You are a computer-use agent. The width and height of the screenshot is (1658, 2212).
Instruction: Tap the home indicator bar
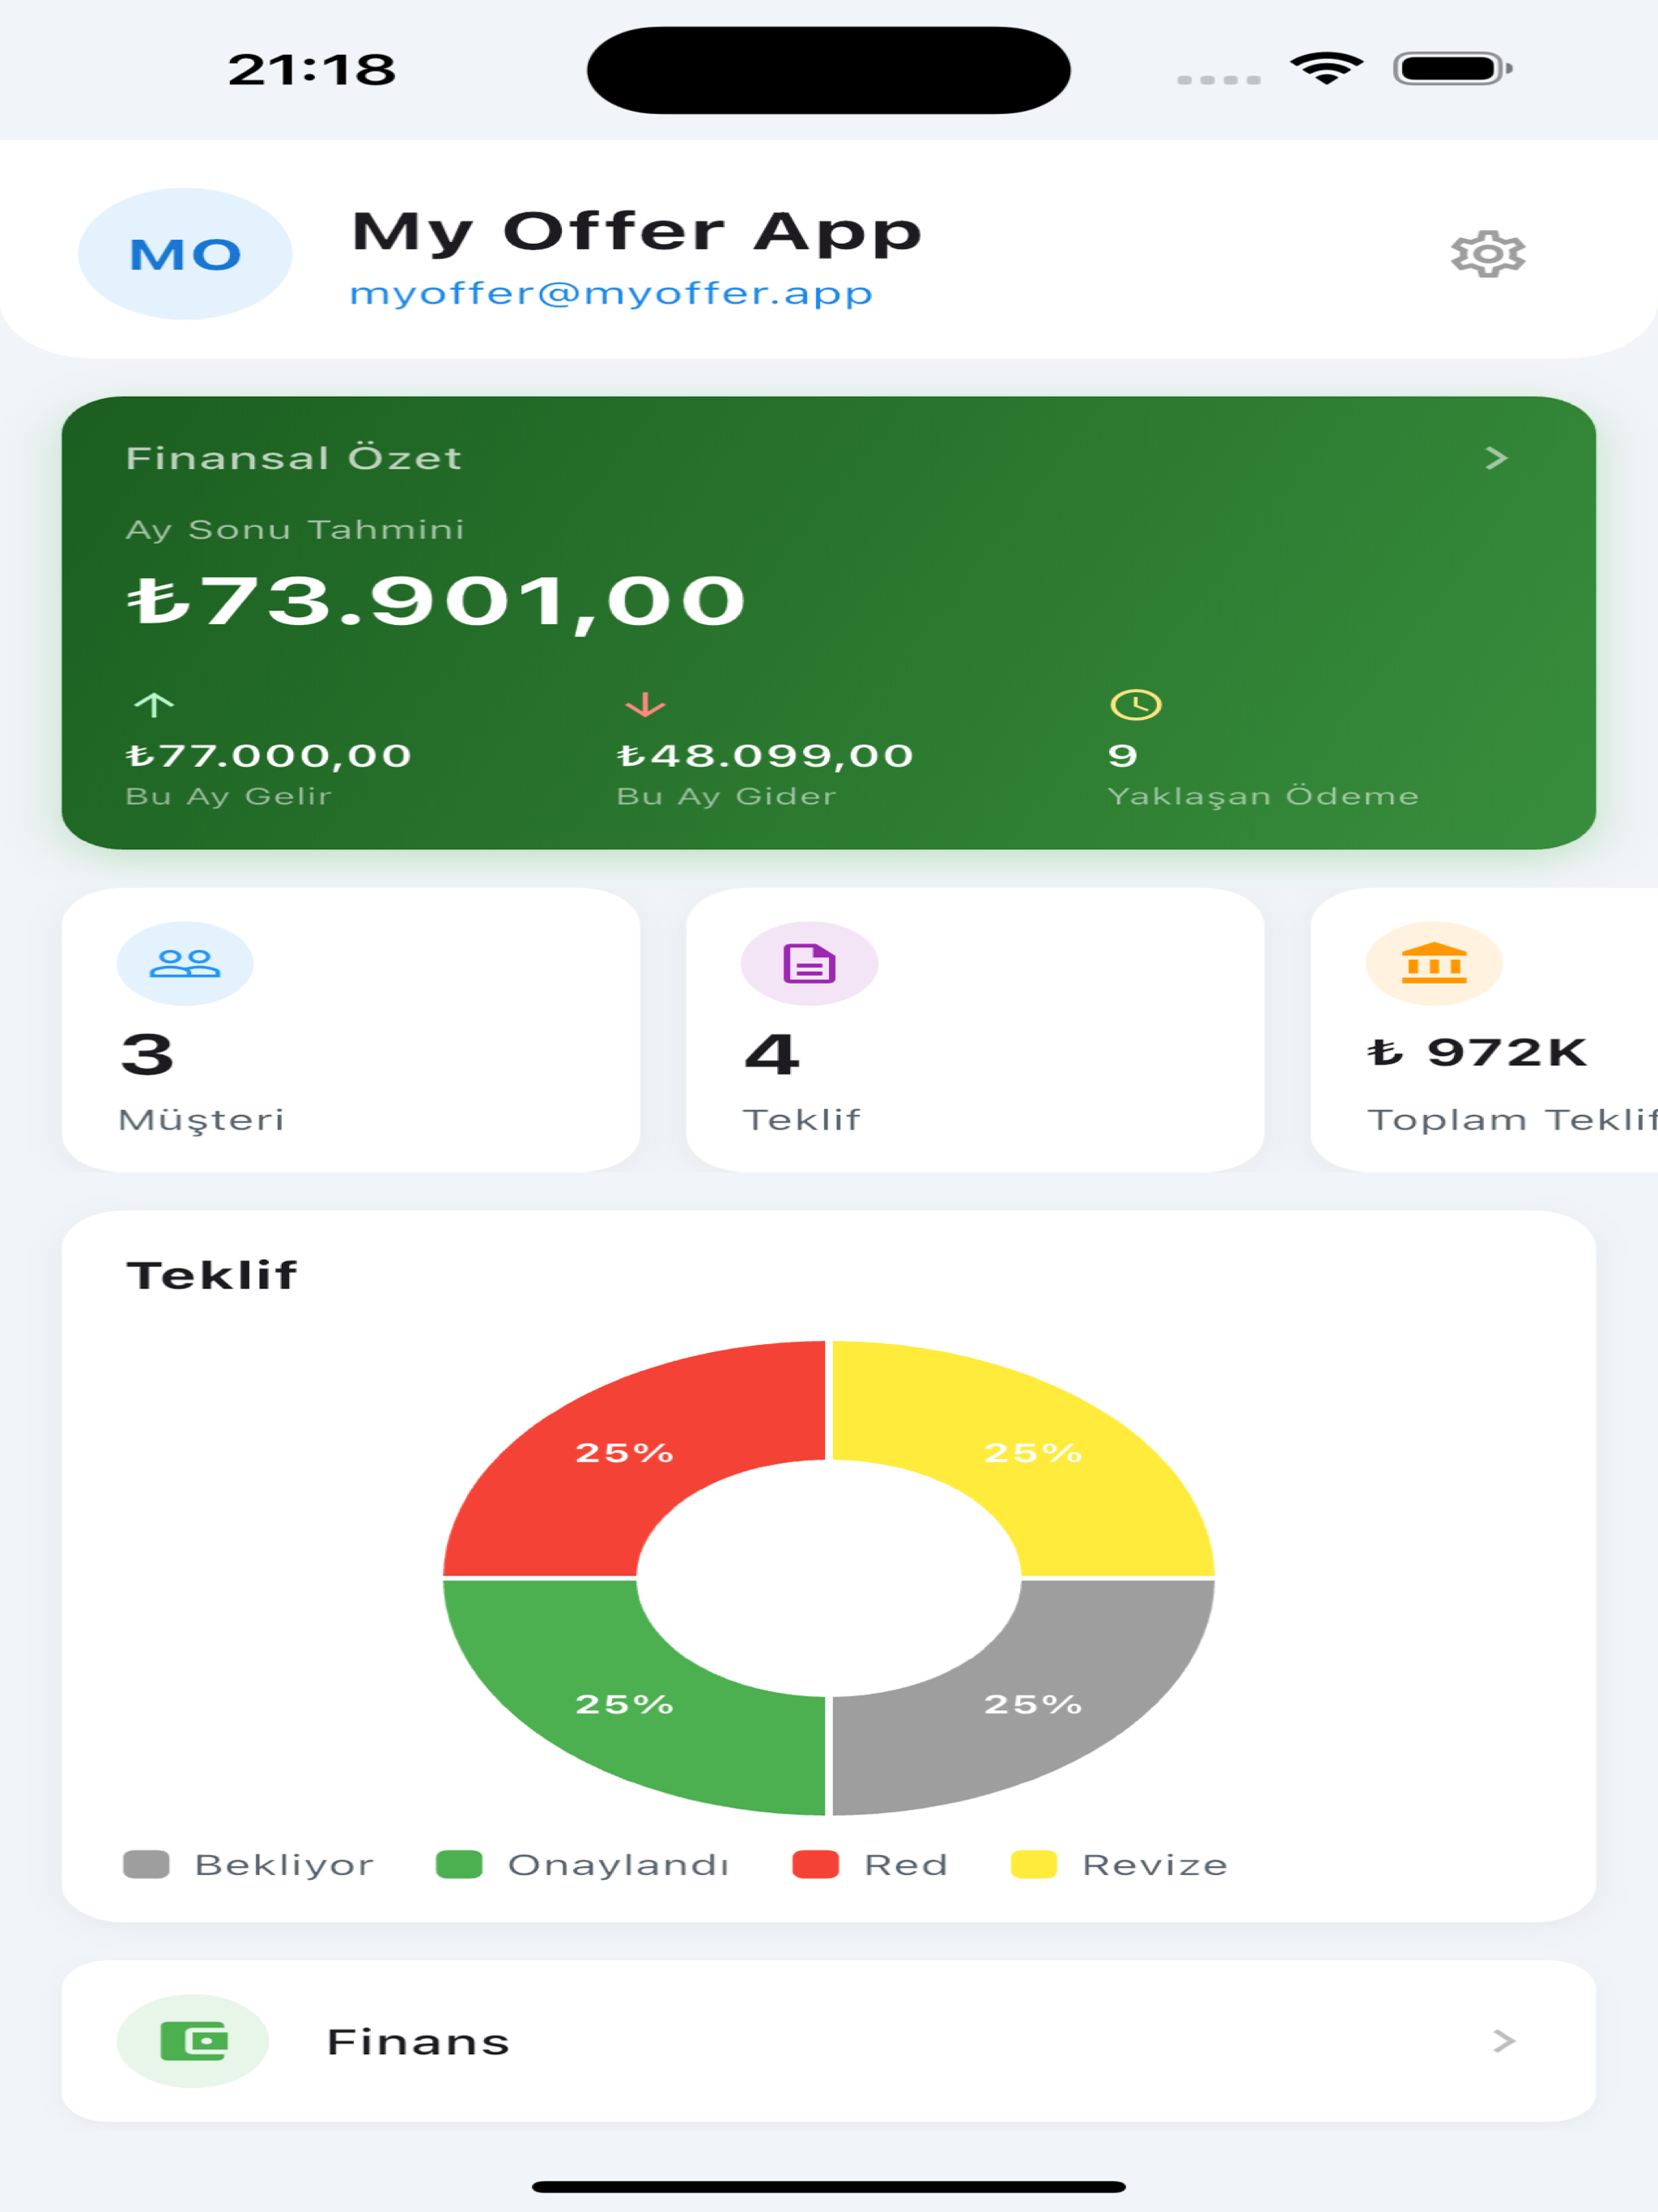829,2187
